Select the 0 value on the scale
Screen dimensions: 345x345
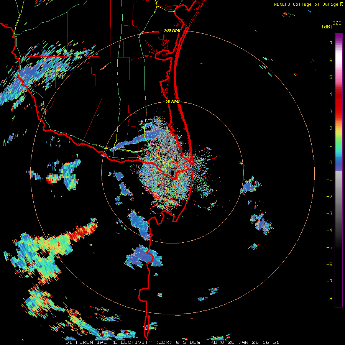(331, 163)
